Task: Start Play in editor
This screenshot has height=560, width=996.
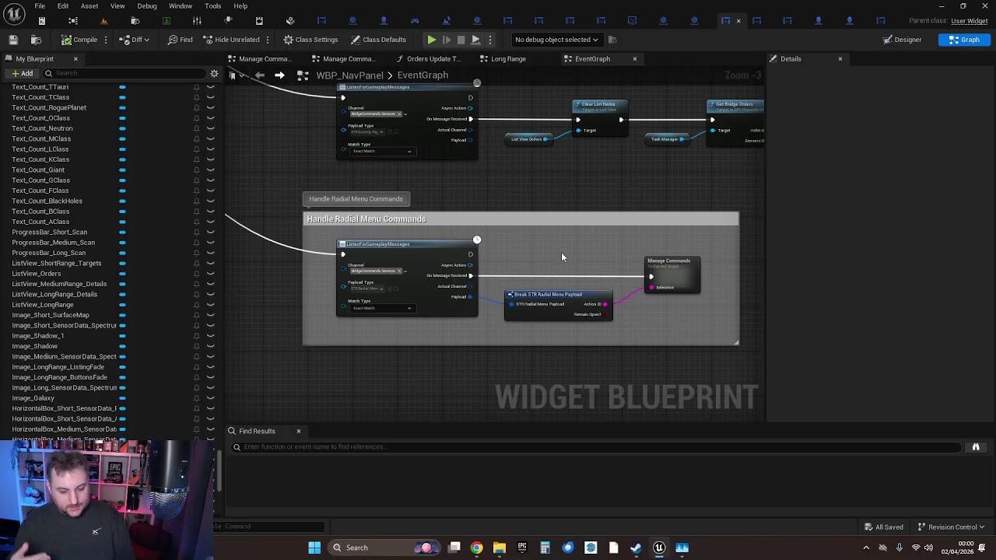Action: tap(431, 40)
